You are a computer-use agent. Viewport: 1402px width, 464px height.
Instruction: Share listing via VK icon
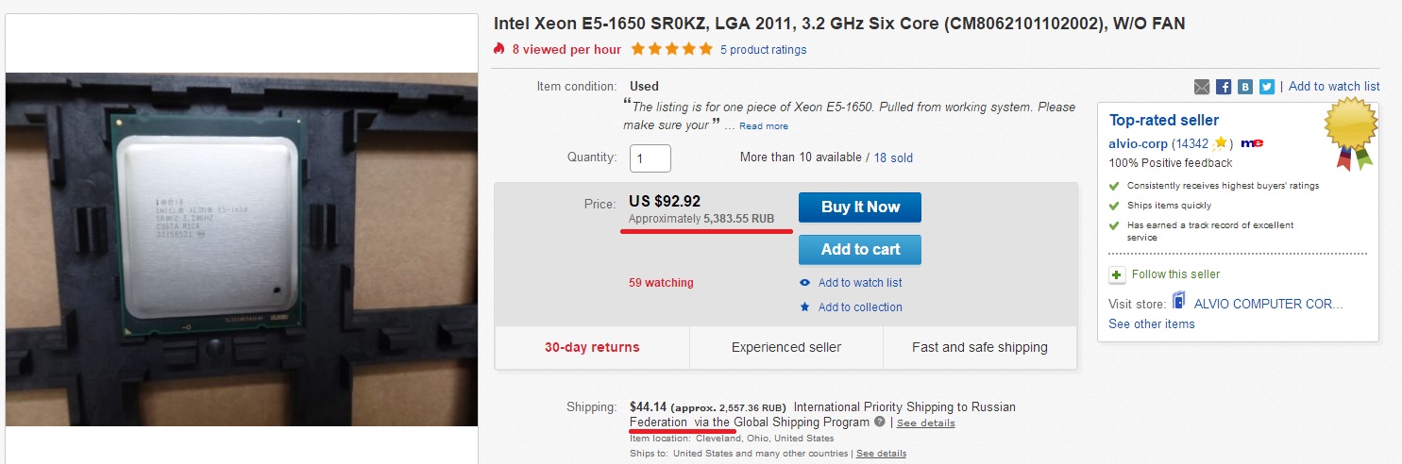click(1245, 87)
